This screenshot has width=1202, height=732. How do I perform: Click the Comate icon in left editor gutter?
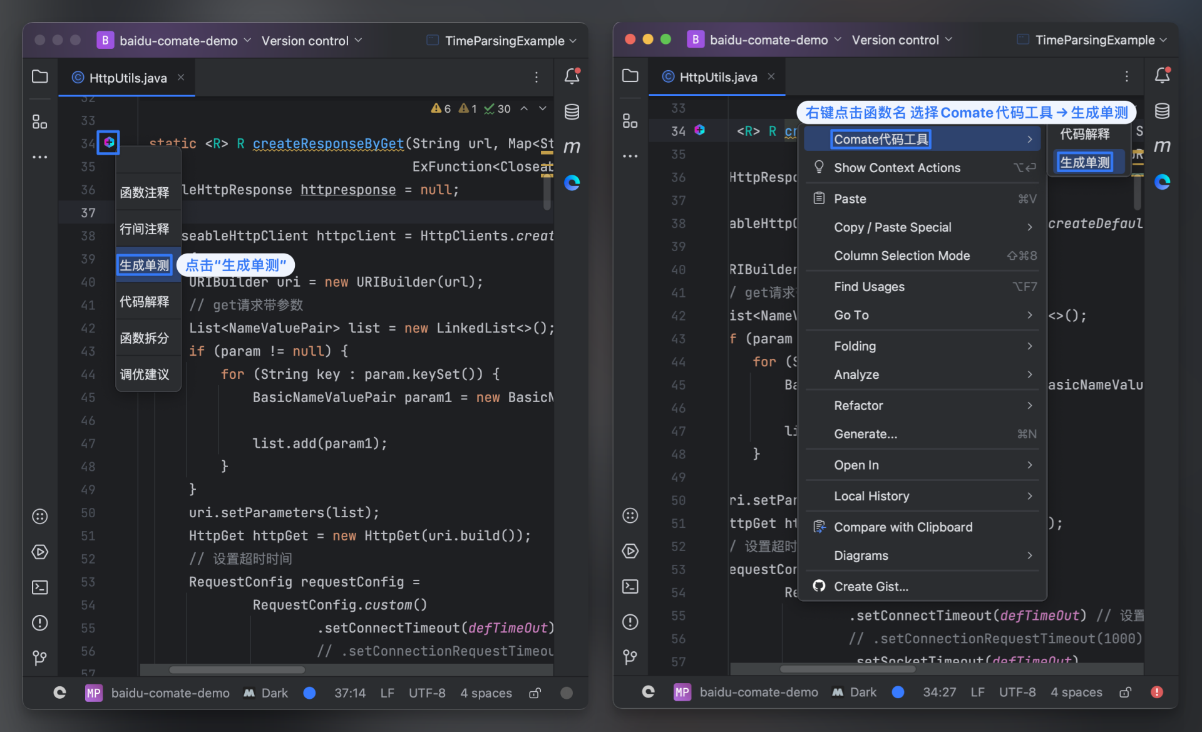click(109, 143)
